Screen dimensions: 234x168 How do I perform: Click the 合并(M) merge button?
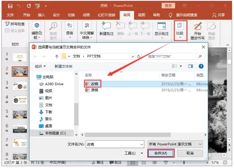coord(161,153)
